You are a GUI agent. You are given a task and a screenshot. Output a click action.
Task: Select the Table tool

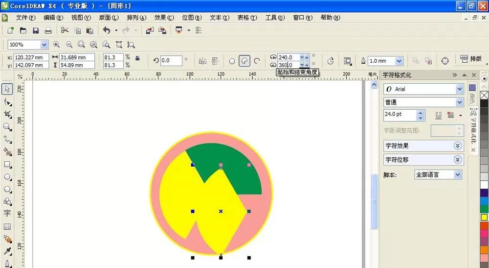click(x=7, y=226)
